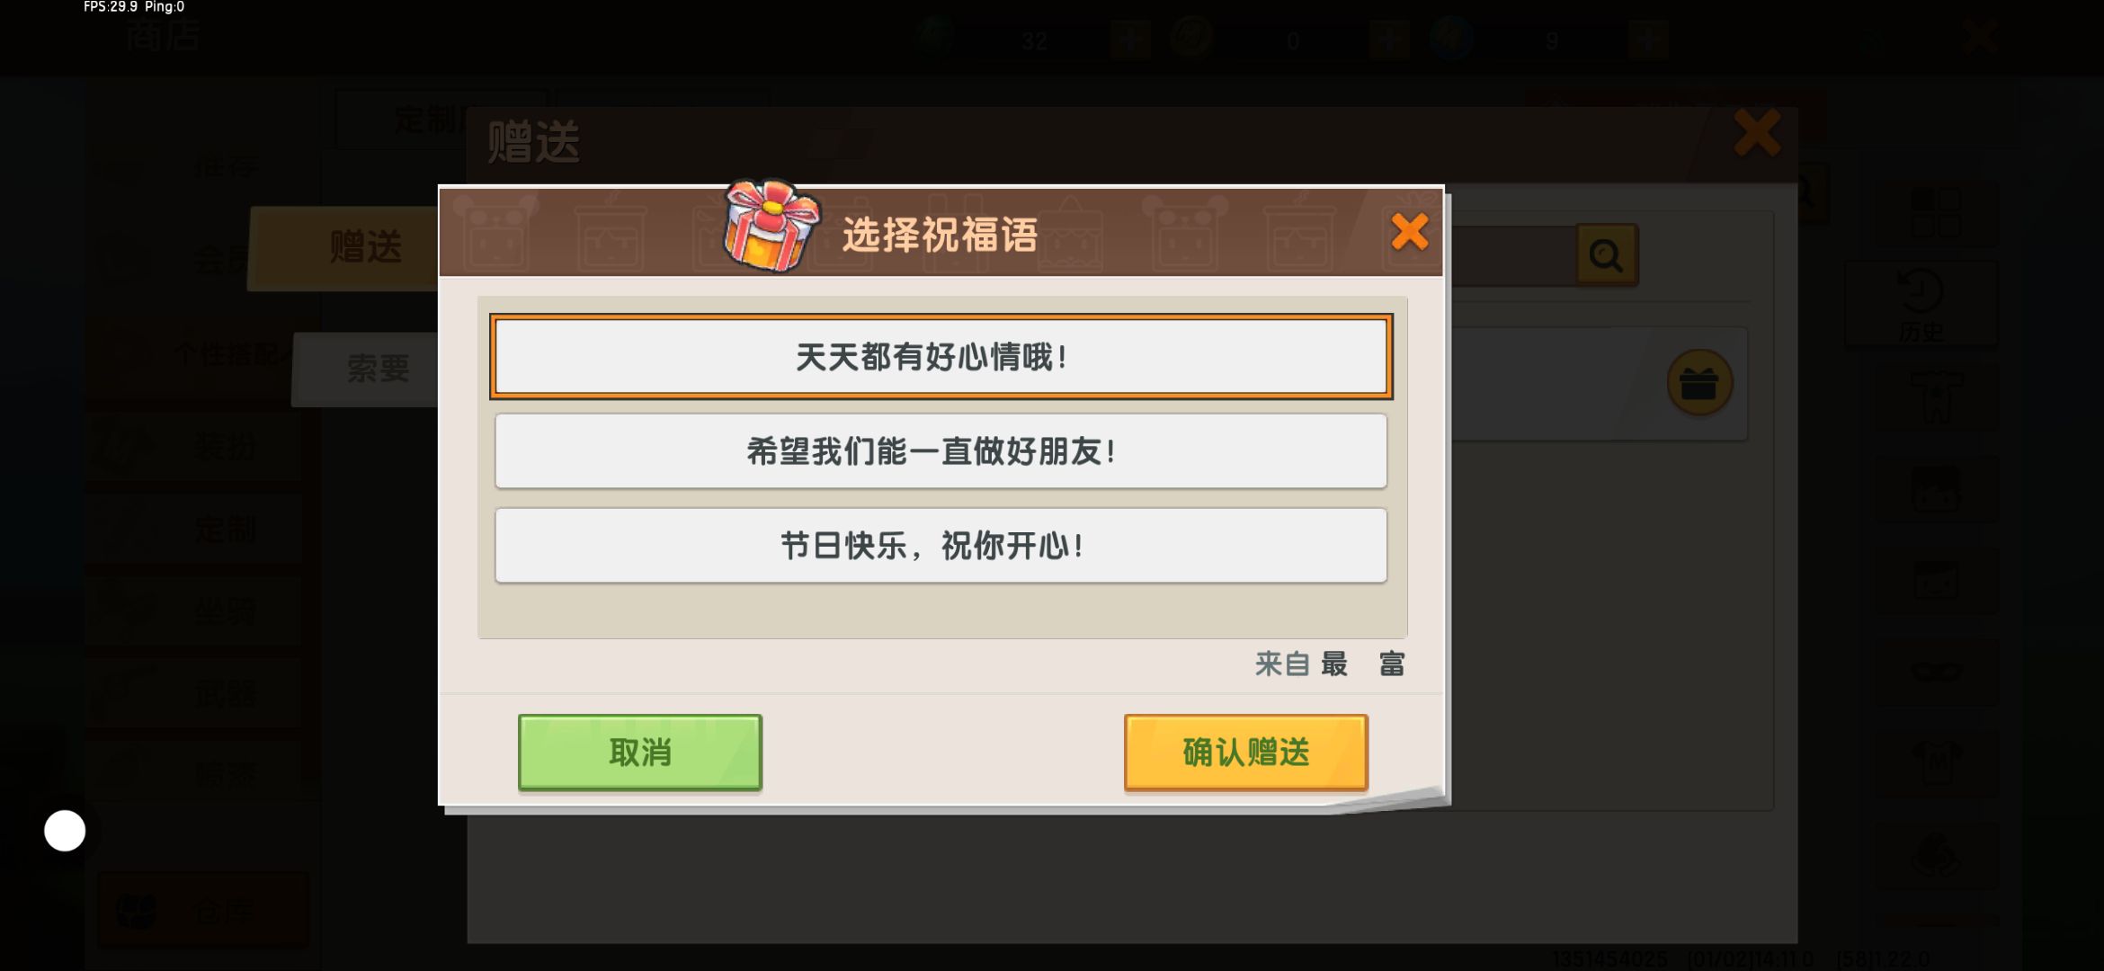Screen dimensions: 2104x971
Task: Click the search magnifier icon button
Action: (1607, 255)
